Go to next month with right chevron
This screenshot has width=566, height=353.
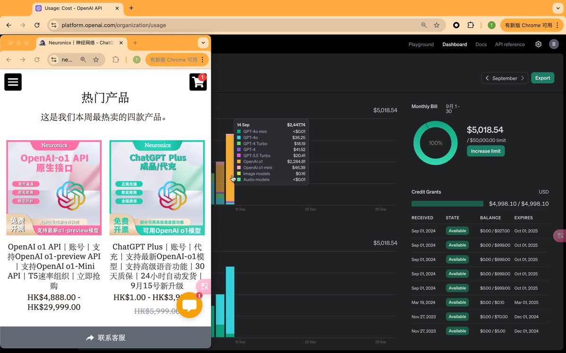(x=523, y=78)
